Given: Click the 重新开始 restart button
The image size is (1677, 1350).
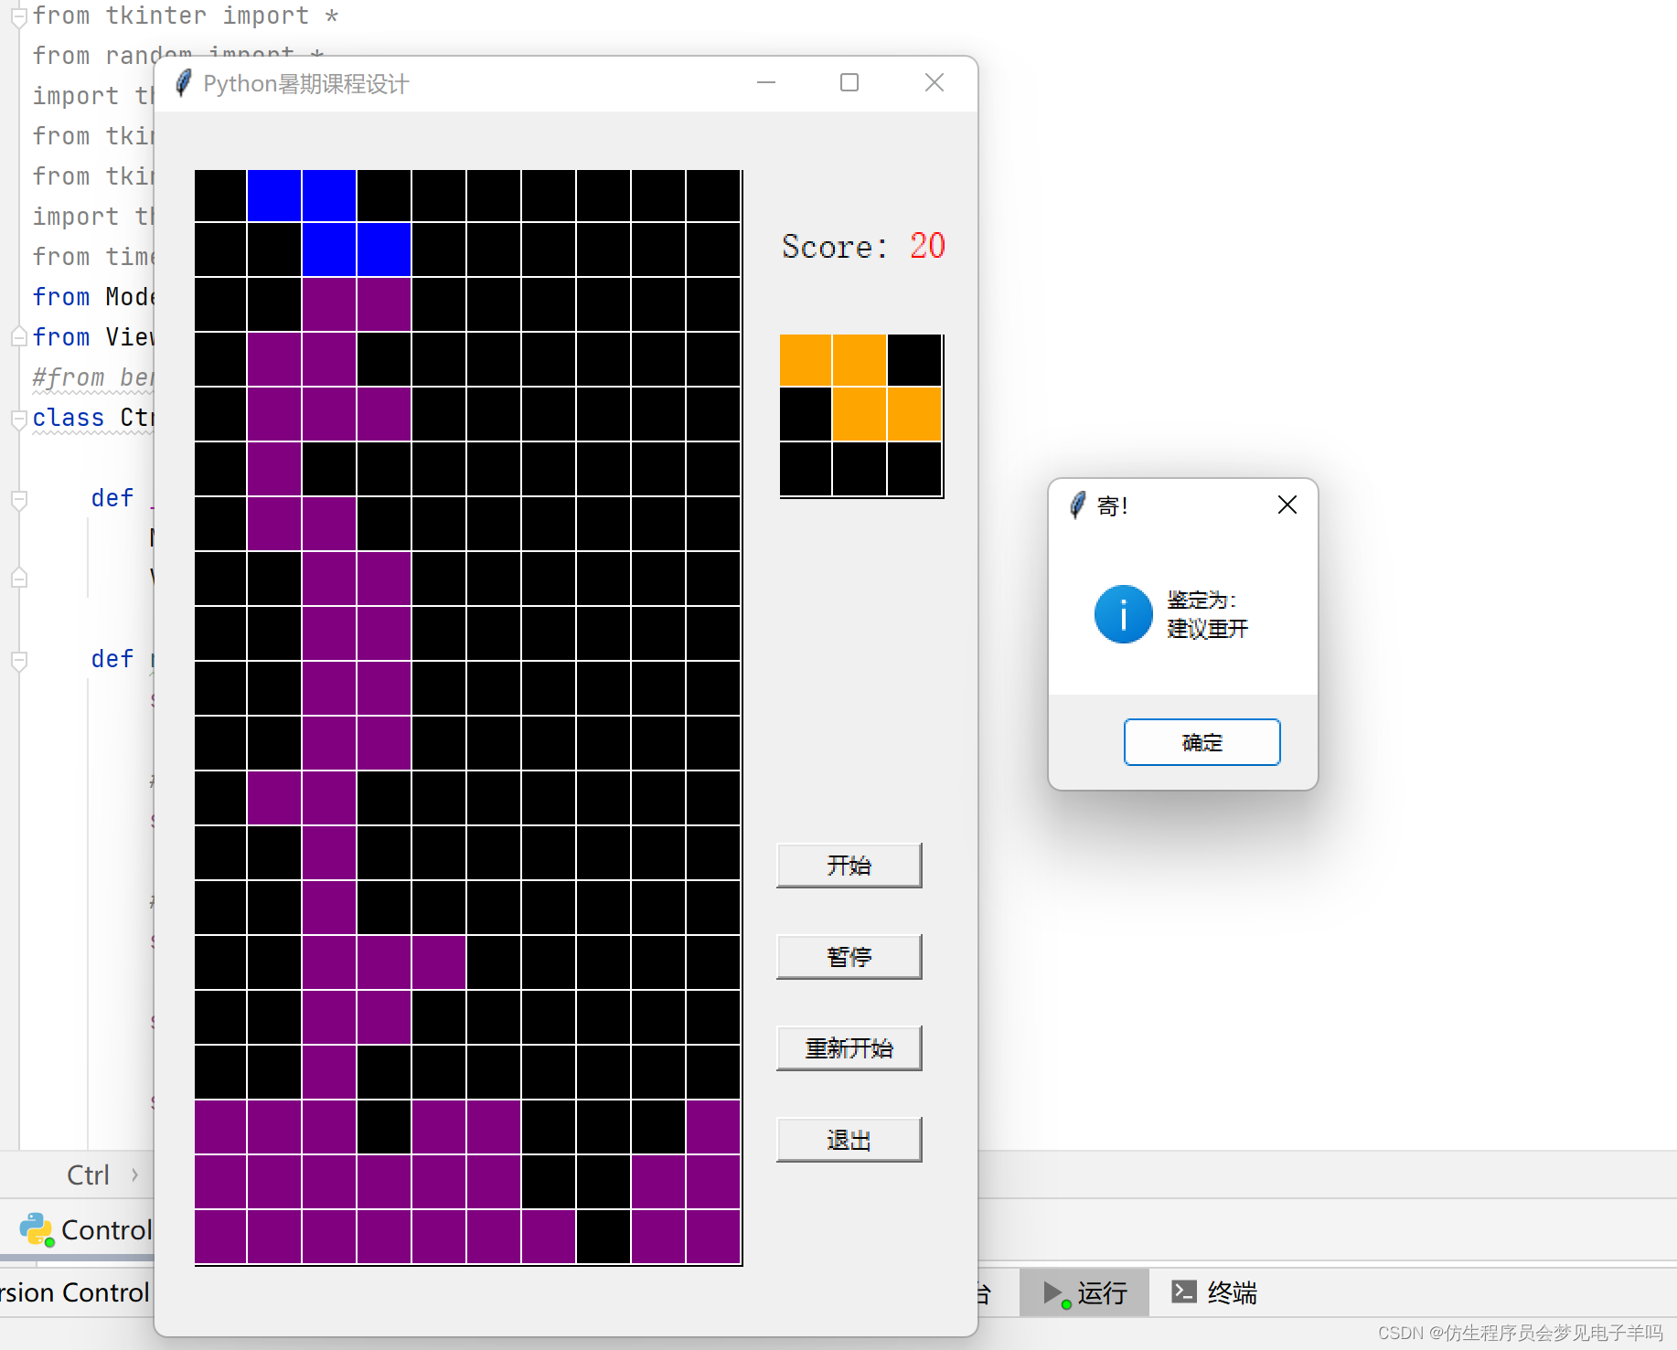Looking at the screenshot, I should pos(849,1047).
